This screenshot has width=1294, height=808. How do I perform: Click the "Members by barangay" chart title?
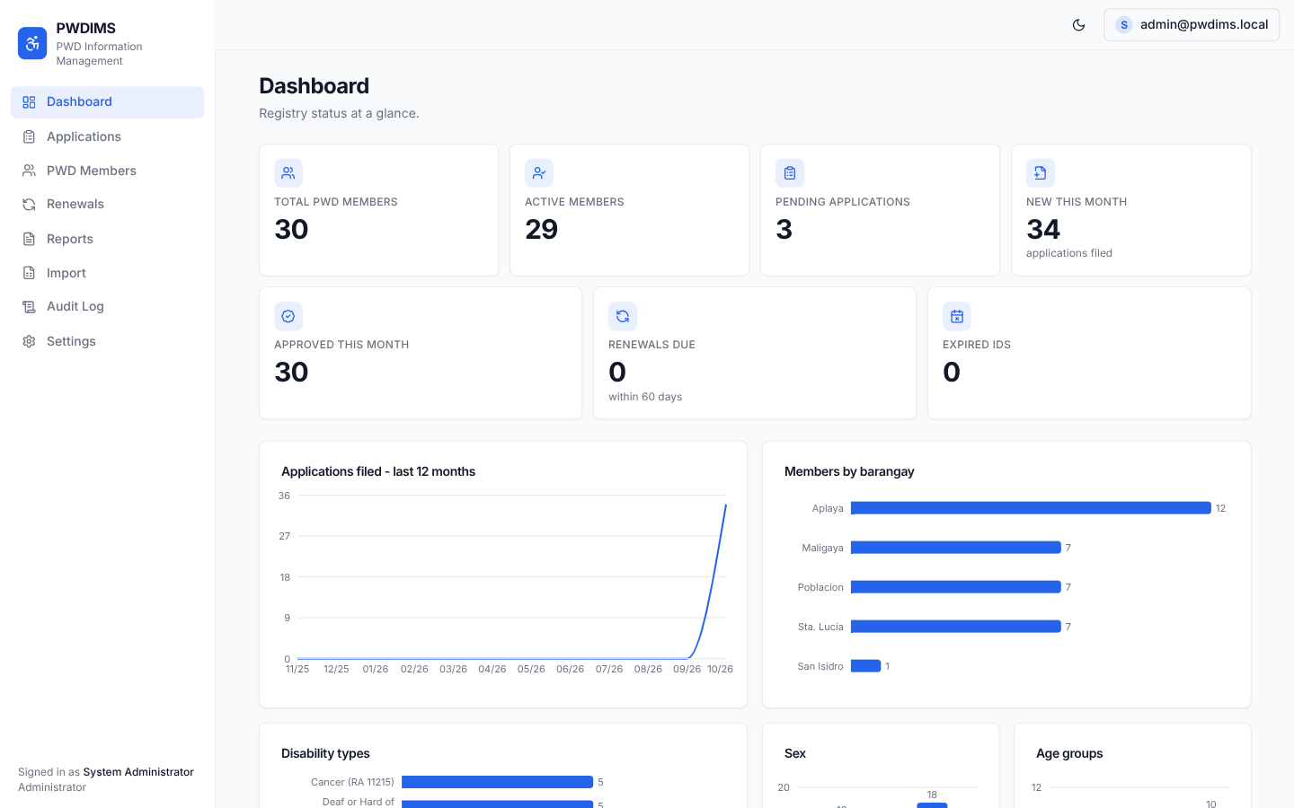pyautogui.click(x=849, y=471)
